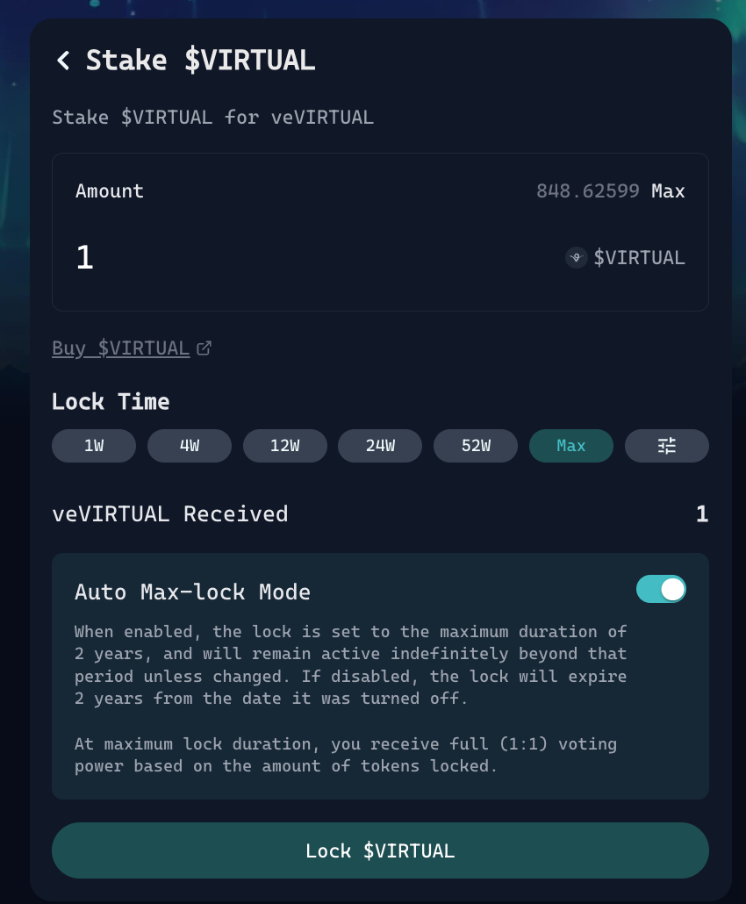Click the veVIRTUAL Received amount
The width and height of the screenshot is (746, 904).
coord(700,514)
